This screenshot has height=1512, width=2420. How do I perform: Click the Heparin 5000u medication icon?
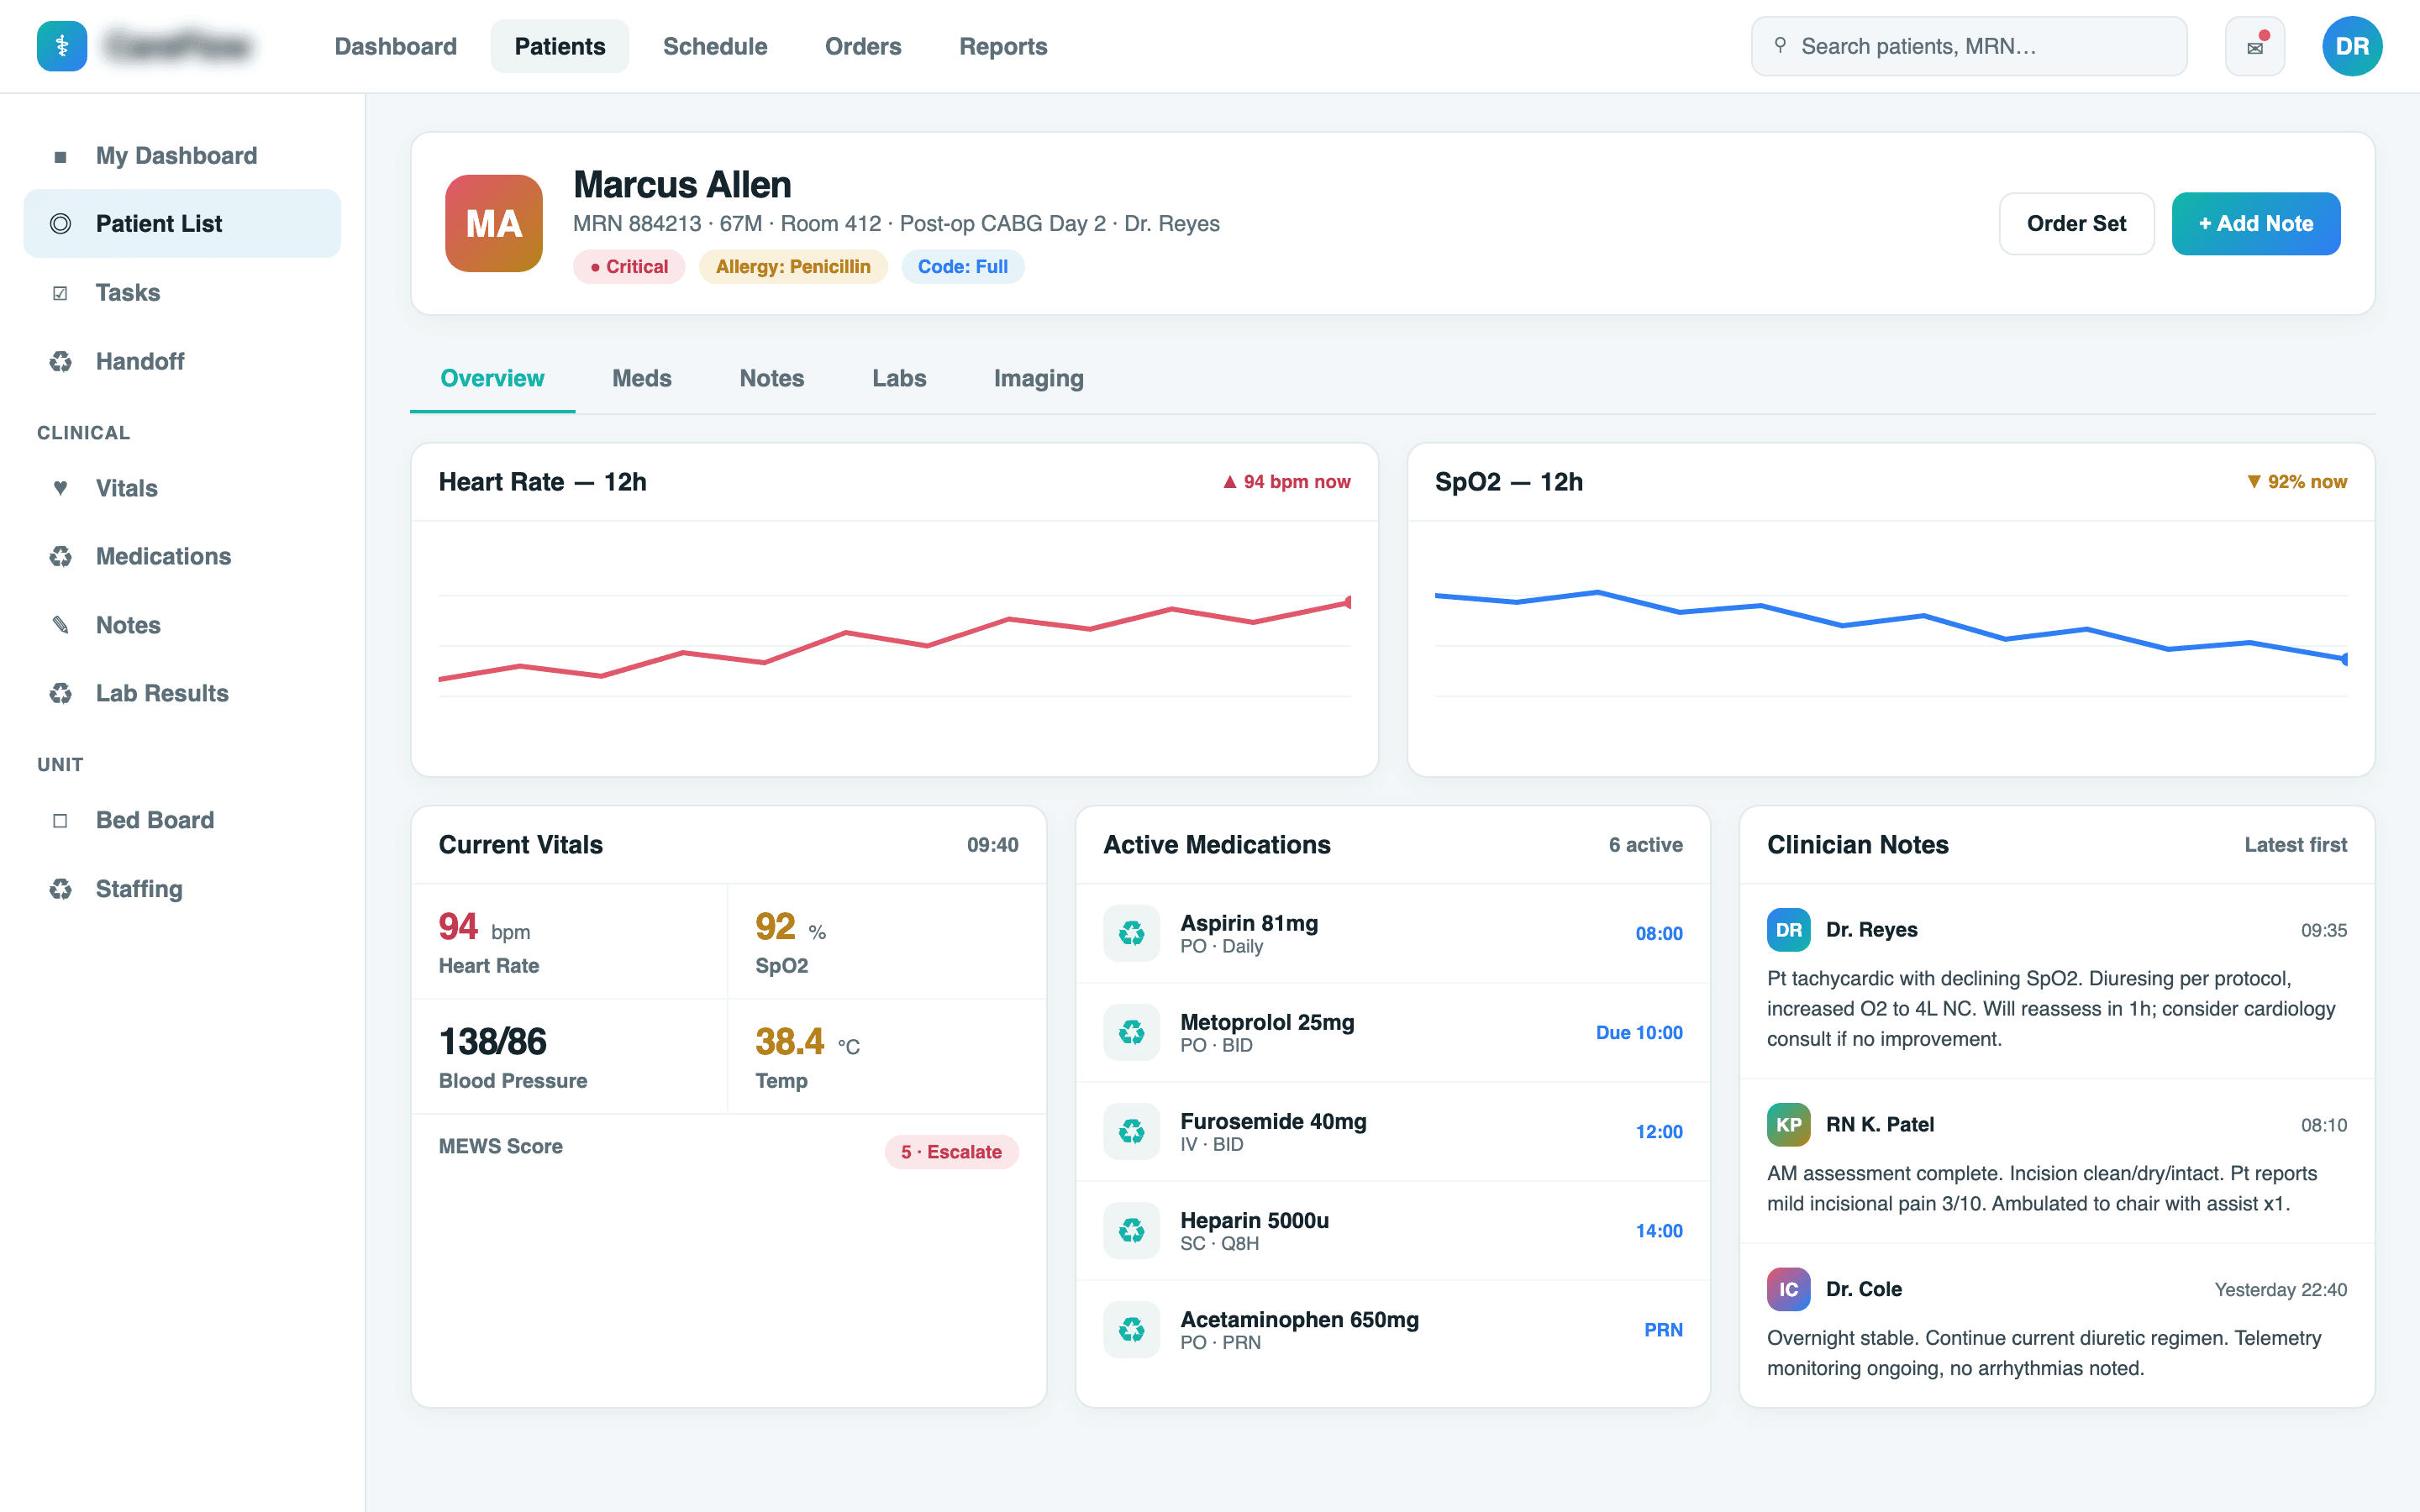1131,1230
